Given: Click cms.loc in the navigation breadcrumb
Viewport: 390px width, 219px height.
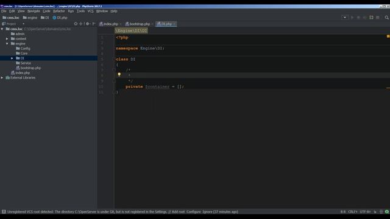Looking at the screenshot, I should (x=11, y=18).
